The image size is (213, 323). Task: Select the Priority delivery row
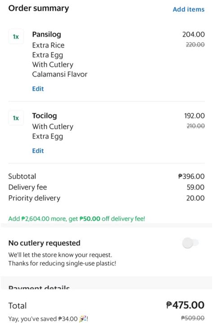(x=106, y=198)
